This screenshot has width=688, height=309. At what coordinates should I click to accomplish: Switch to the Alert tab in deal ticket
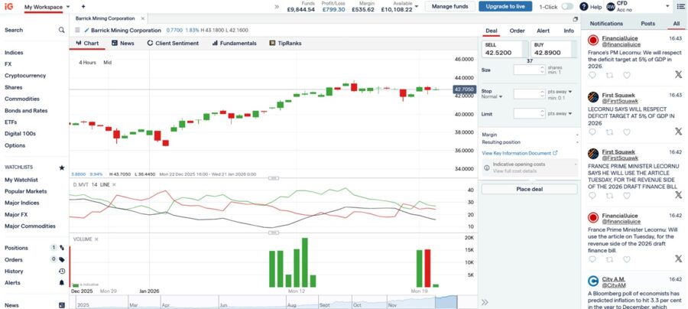click(x=544, y=31)
